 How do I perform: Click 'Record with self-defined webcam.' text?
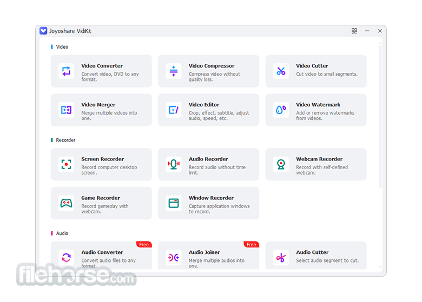click(x=322, y=170)
